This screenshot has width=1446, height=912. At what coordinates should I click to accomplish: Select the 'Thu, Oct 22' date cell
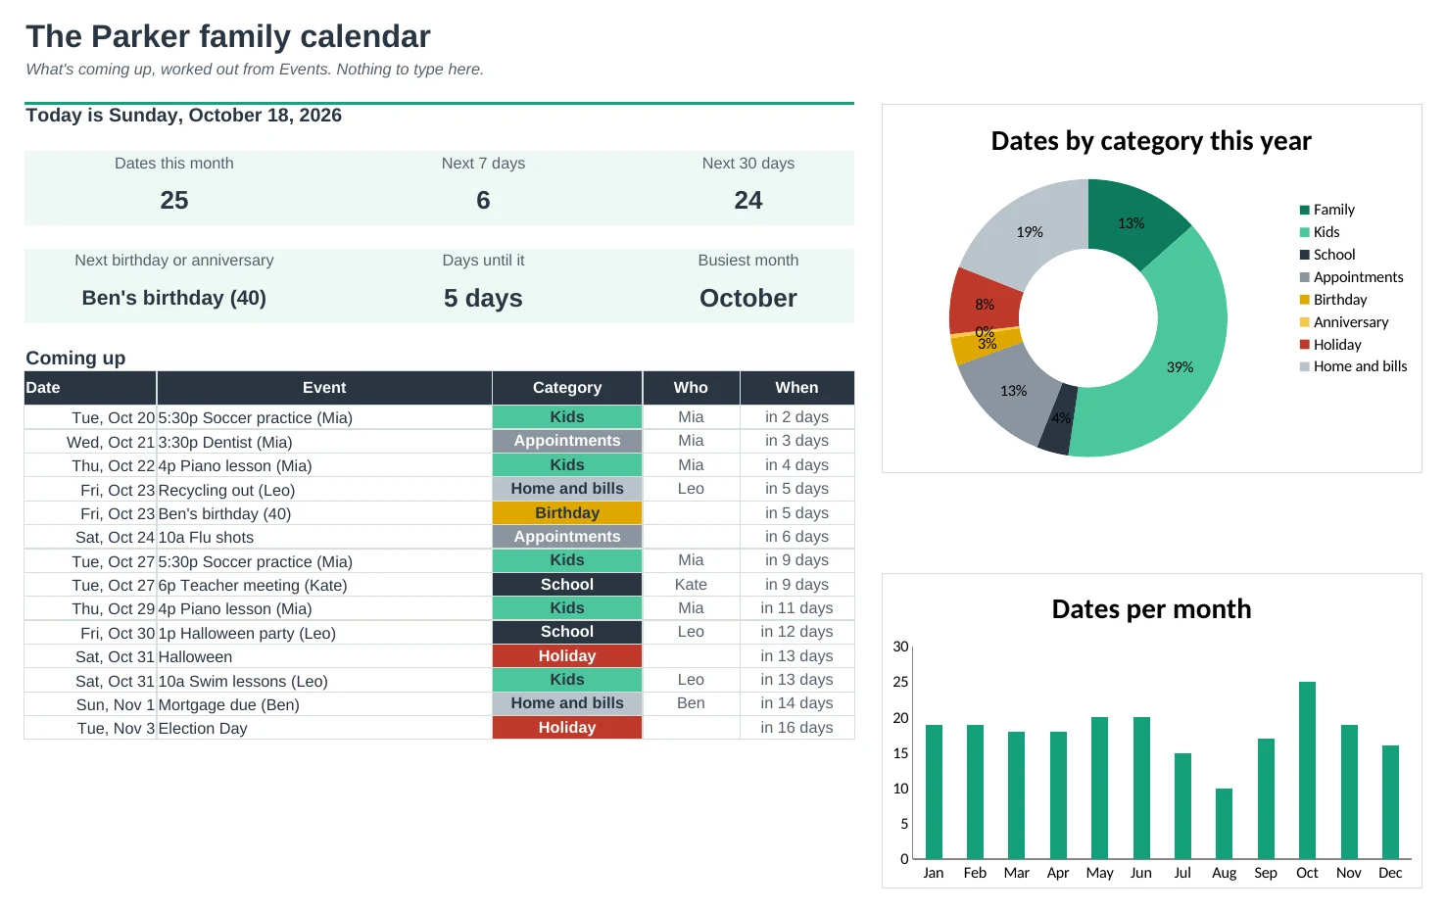90,465
